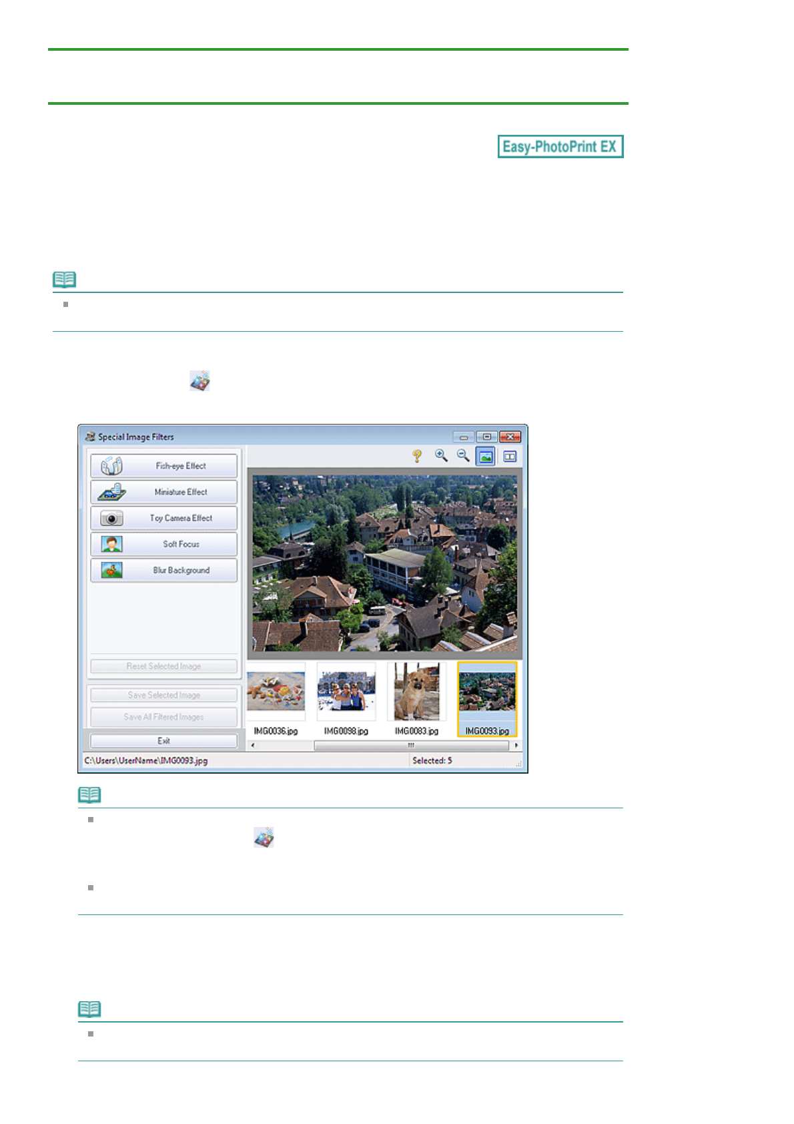Click the Special Image Filters title icon
794x1124 pixels.
click(x=90, y=437)
